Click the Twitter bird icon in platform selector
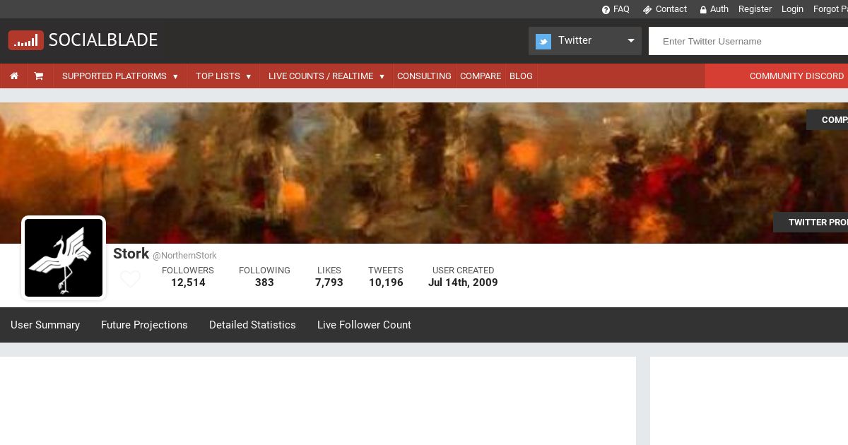The height and width of the screenshot is (445, 848). 543,41
